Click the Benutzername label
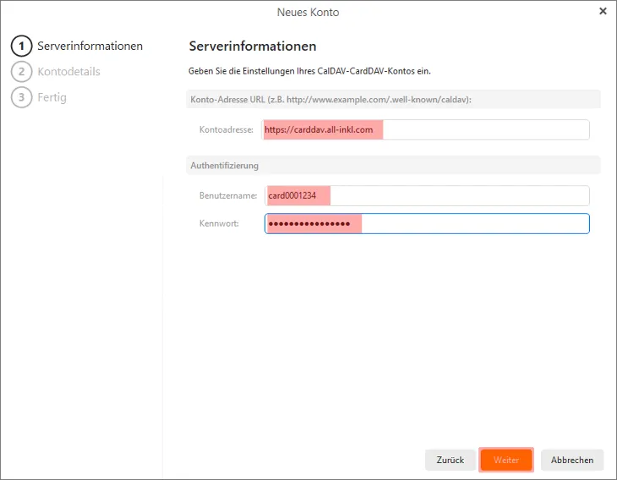The height and width of the screenshot is (480, 617). 228,195
